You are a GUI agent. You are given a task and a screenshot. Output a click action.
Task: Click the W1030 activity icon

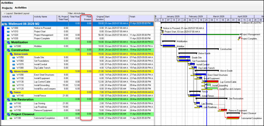tap(8, 38)
